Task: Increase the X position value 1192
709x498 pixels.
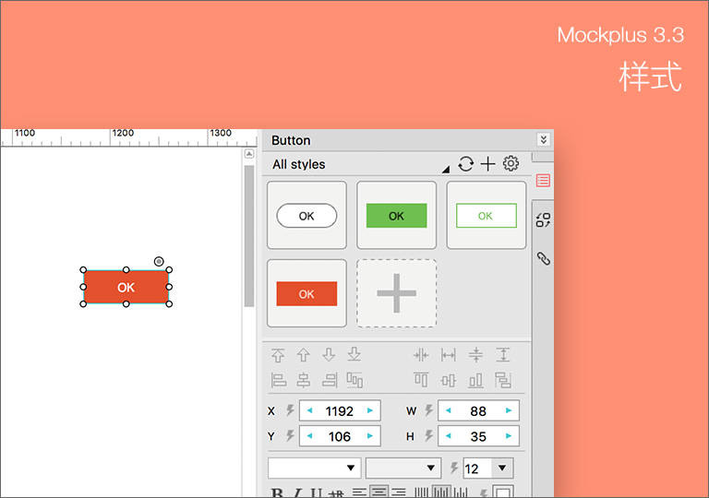Action: (x=370, y=411)
